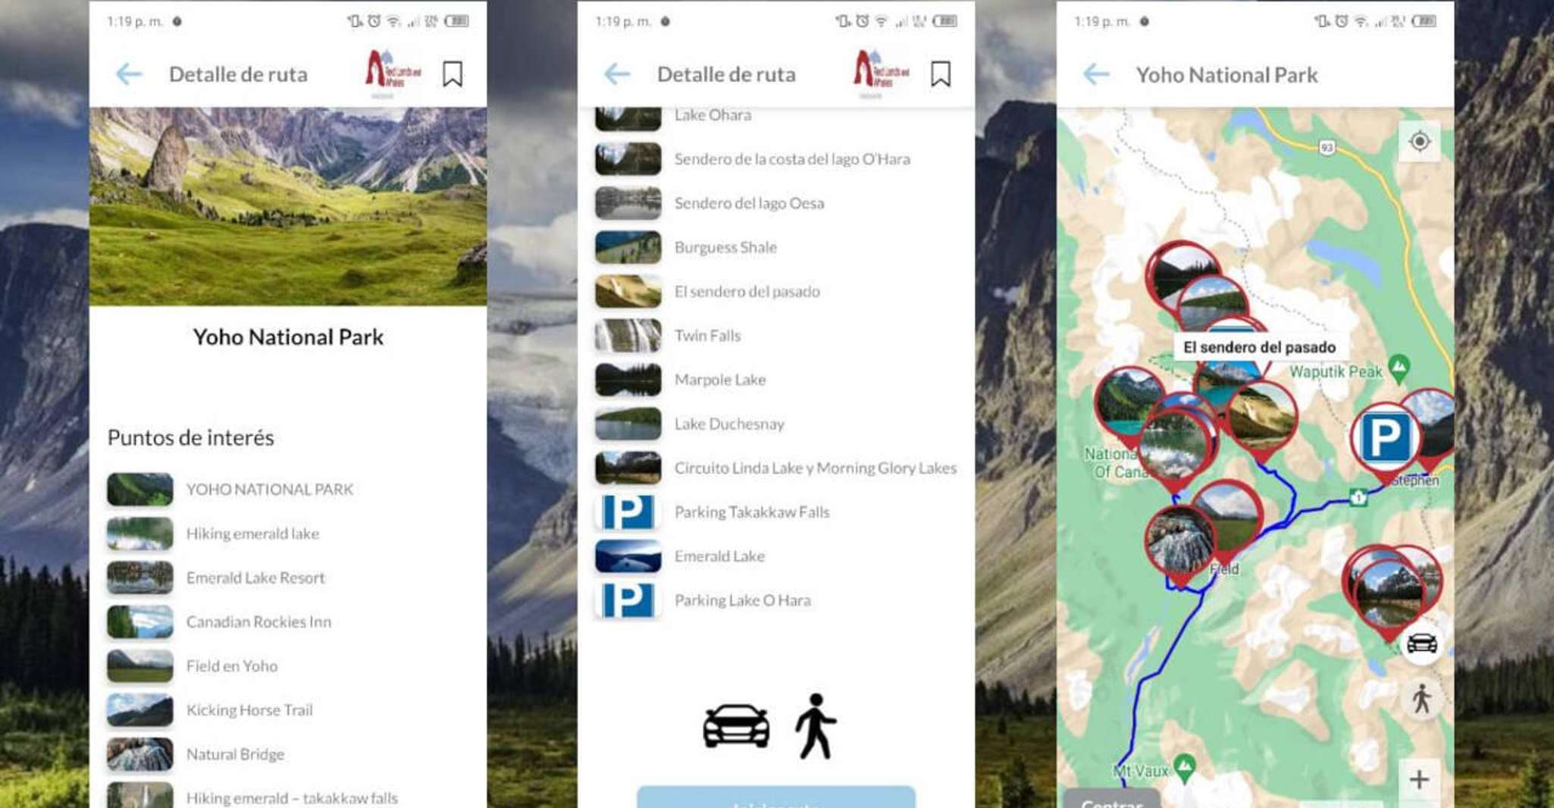Switch map route to walking mode

point(1421,699)
